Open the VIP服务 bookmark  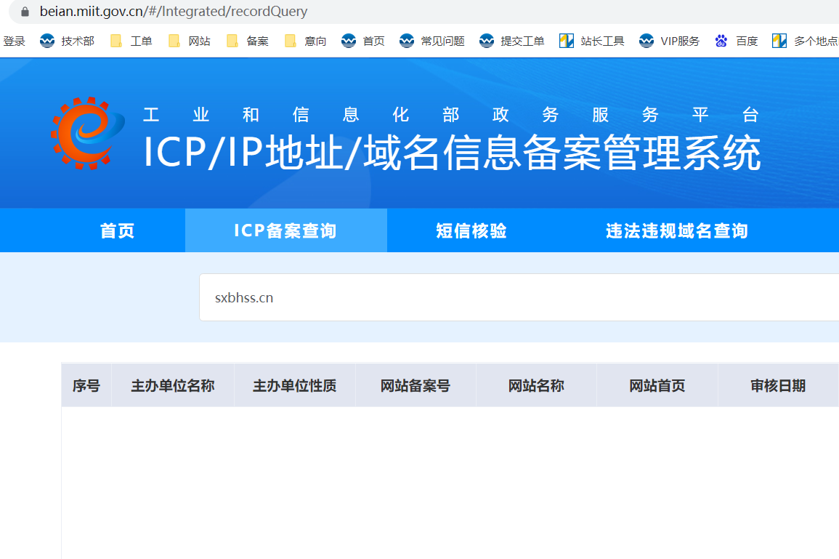pos(670,41)
